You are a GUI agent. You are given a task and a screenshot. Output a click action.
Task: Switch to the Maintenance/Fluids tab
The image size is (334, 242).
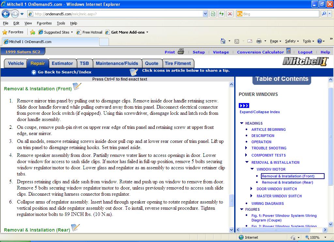coord(117,64)
